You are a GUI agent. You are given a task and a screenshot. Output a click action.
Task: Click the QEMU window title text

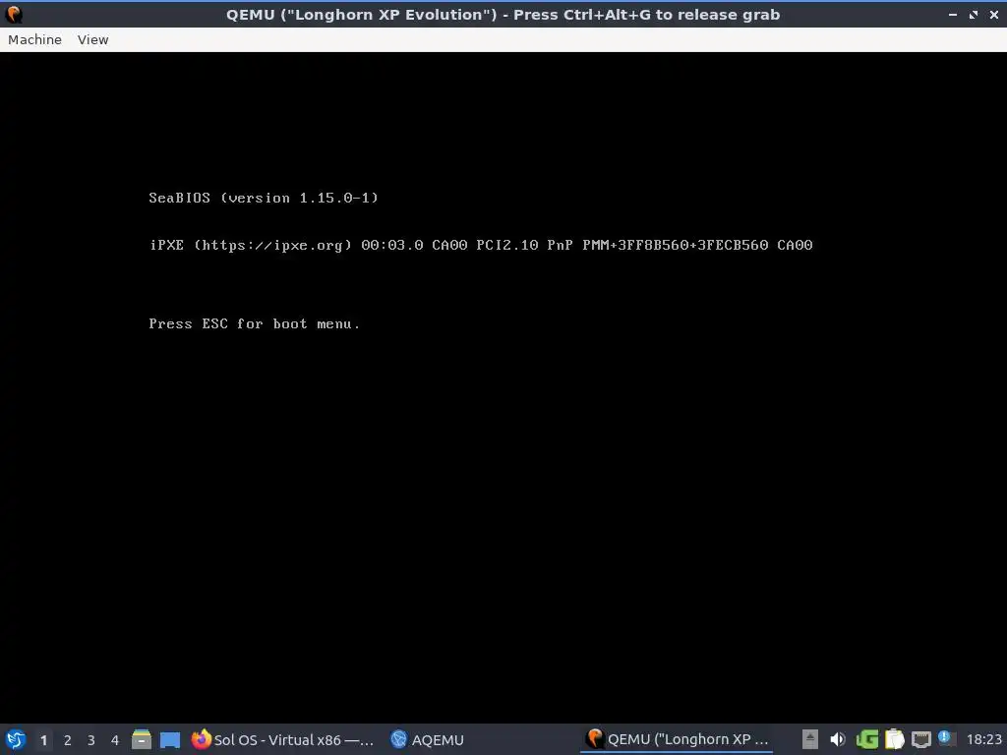click(x=503, y=14)
